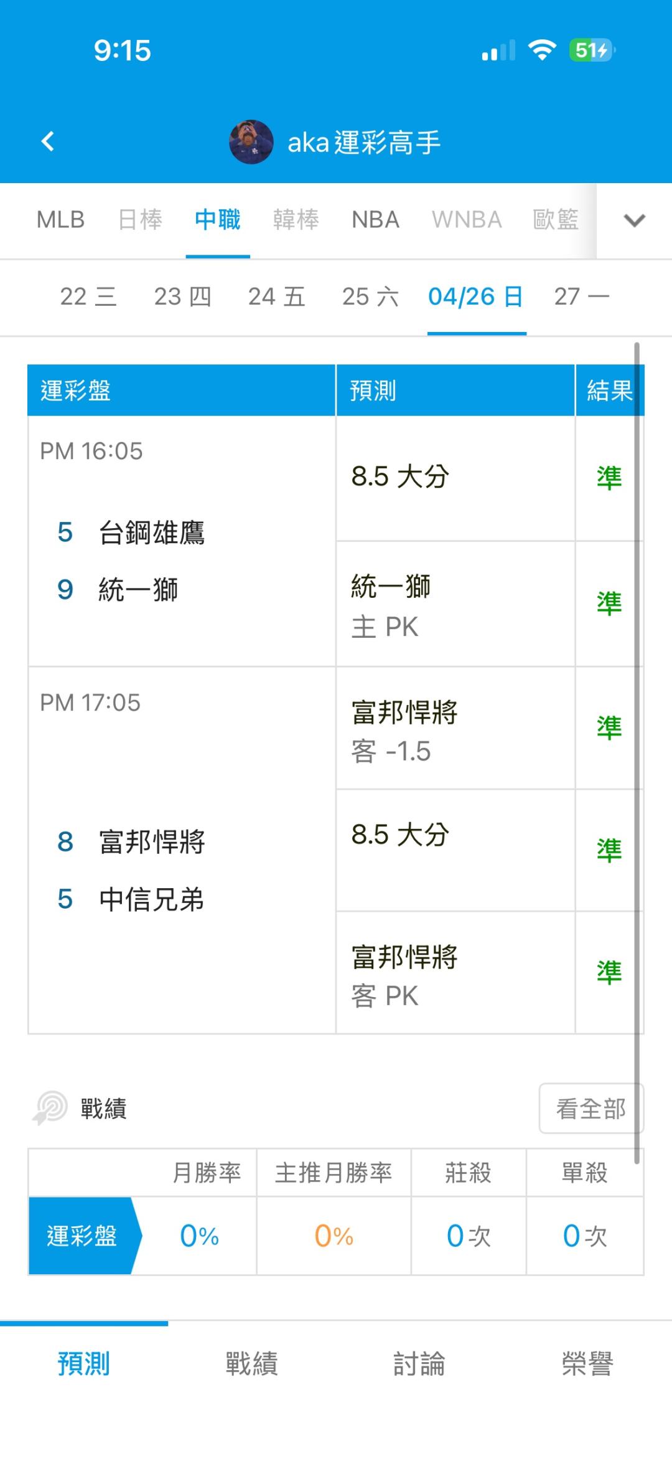Viewport: 672px width, 1458px height.
Task: Select the 運彩盤 record tab
Action: pyautogui.click(x=82, y=1236)
